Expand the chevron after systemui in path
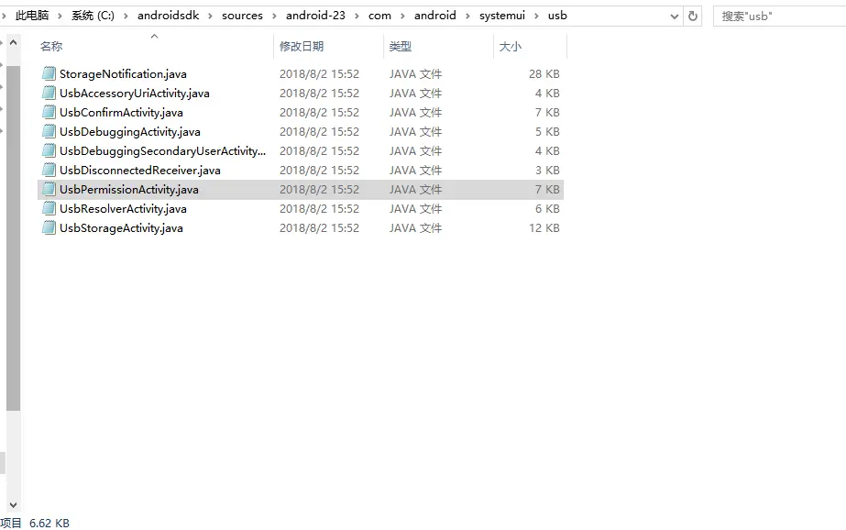Viewport: 846px width, 530px height. (x=536, y=17)
